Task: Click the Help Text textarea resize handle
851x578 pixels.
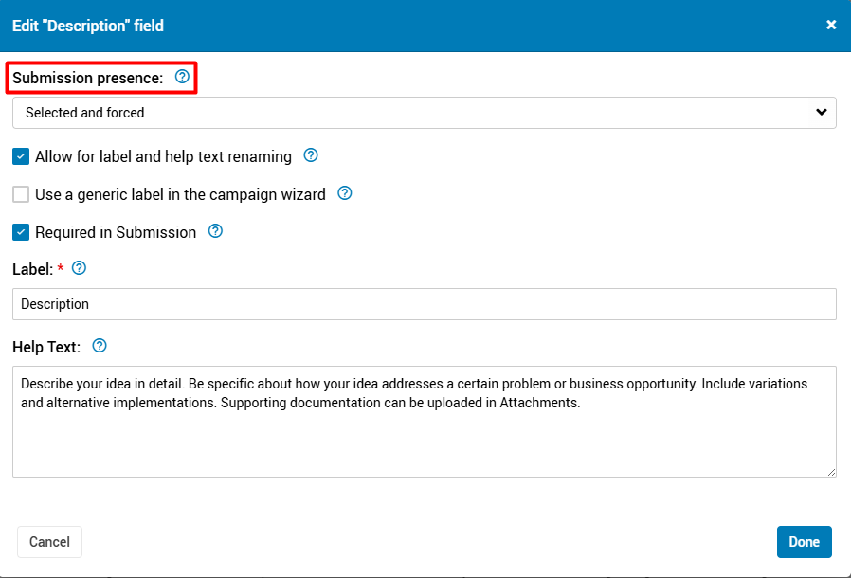Action: pos(831,473)
